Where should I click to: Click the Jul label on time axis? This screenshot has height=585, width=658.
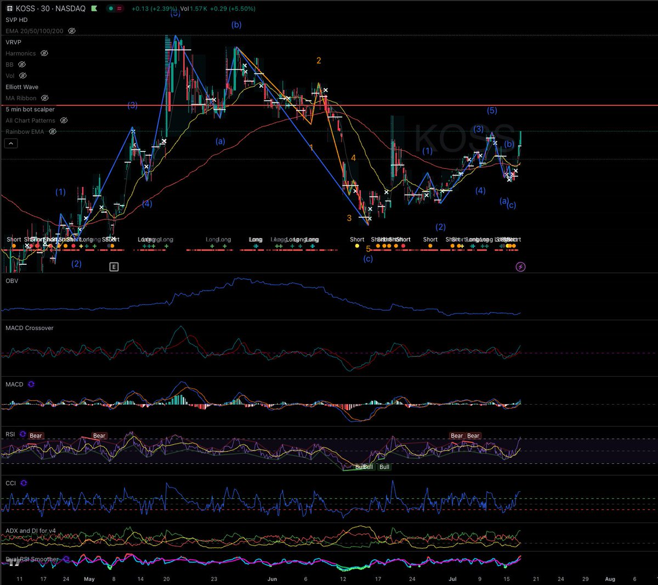click(x=453, y=579)
